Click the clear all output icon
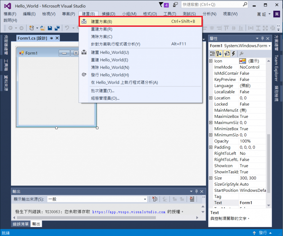283x236 pixels. (x=192, y=199)
